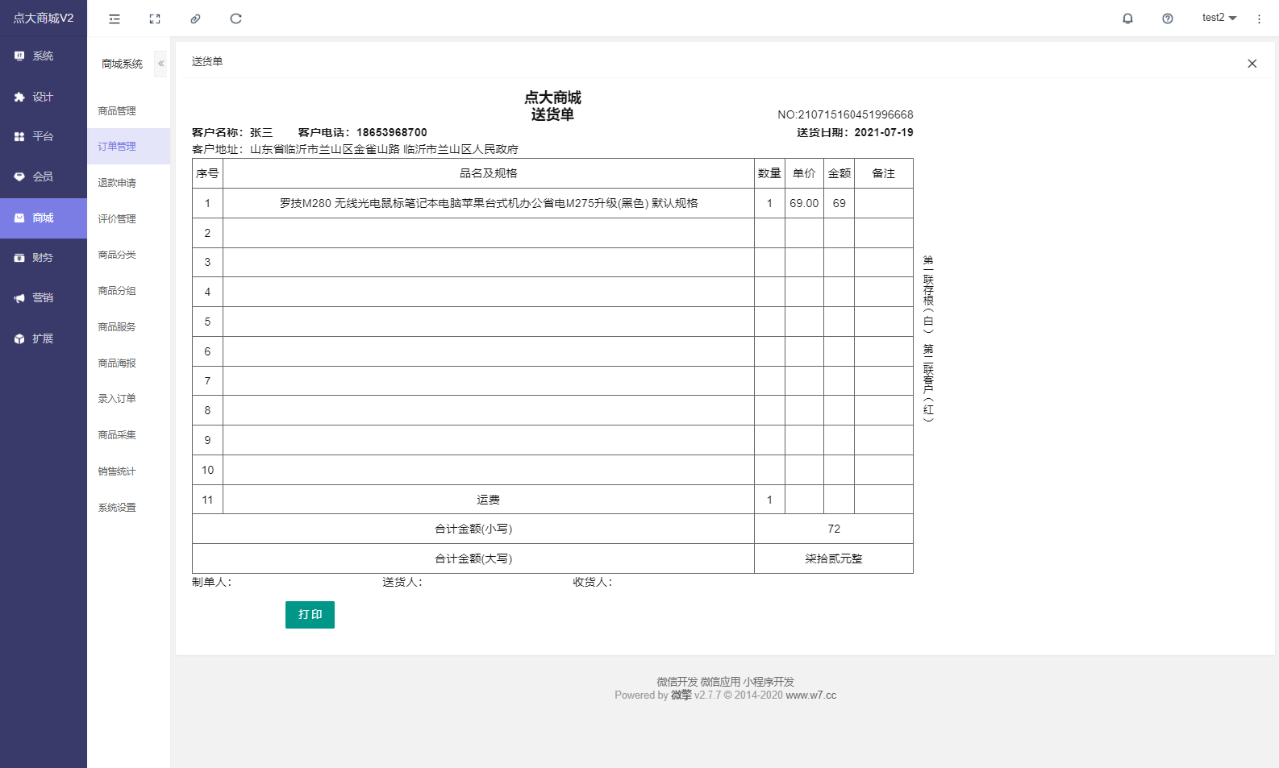This screenshot has width=1279, height=768.
Task: Click the refresh page icon
Action: (235, 19)
